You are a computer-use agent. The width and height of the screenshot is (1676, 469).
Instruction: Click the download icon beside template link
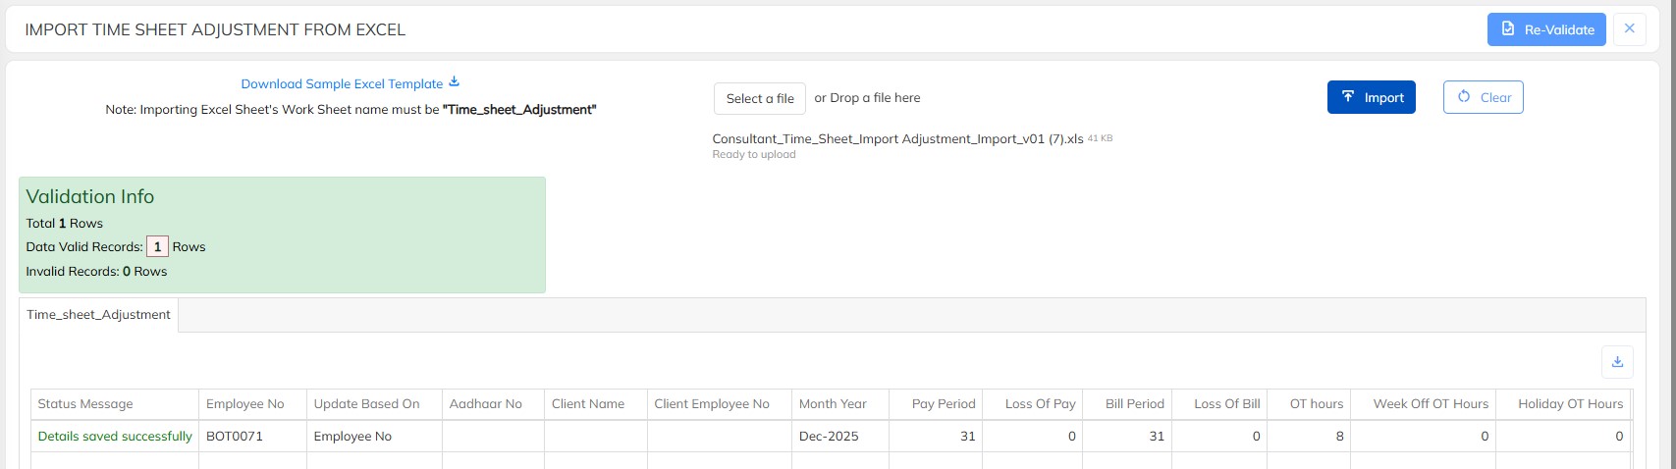454,82
